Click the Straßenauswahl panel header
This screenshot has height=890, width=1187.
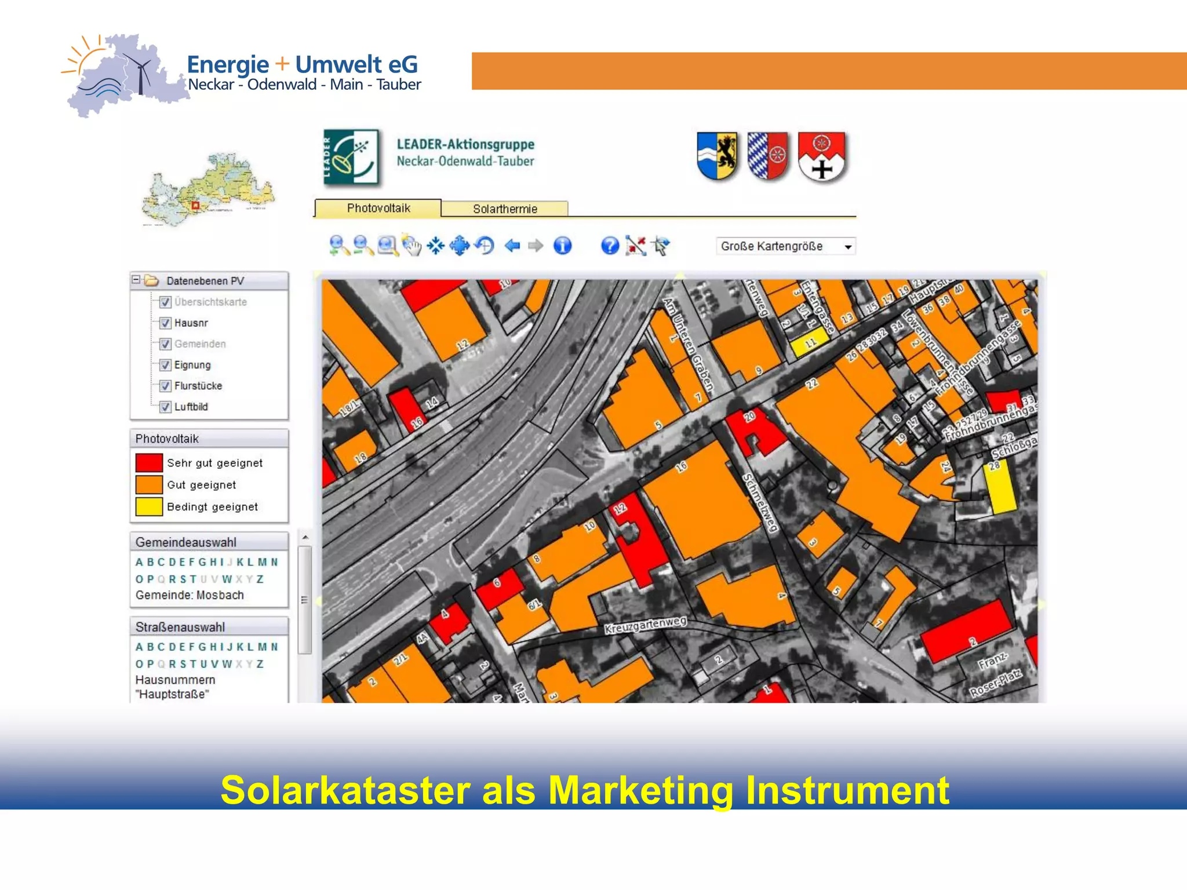(x=209, y=627)
